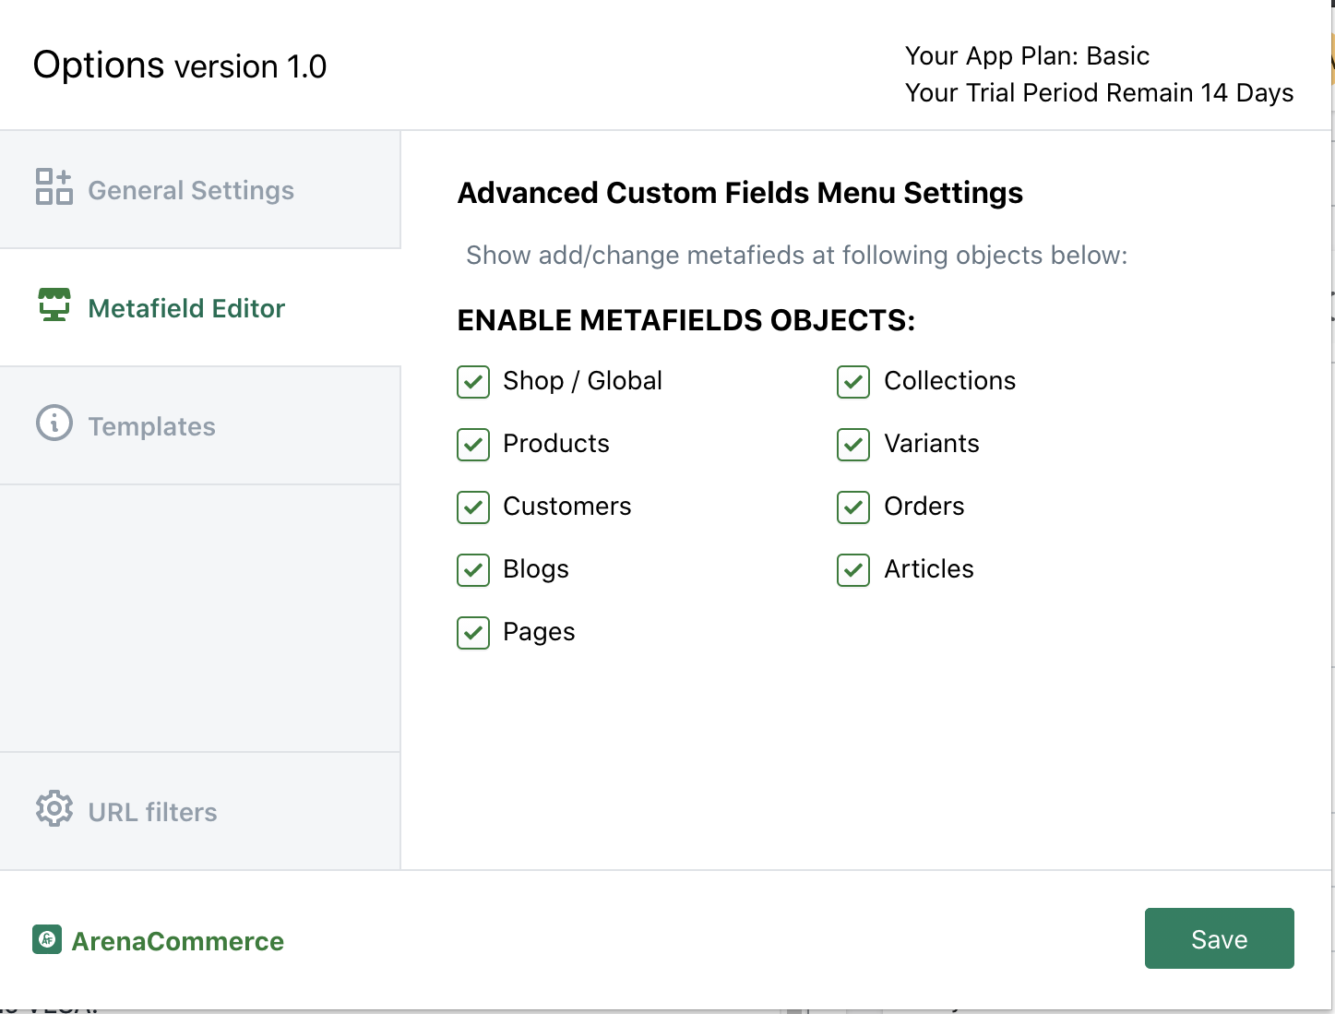Click the ArenaCommerce logo icon
1335x1014 pixels.
pyautogui.click(x=47, y=939)
